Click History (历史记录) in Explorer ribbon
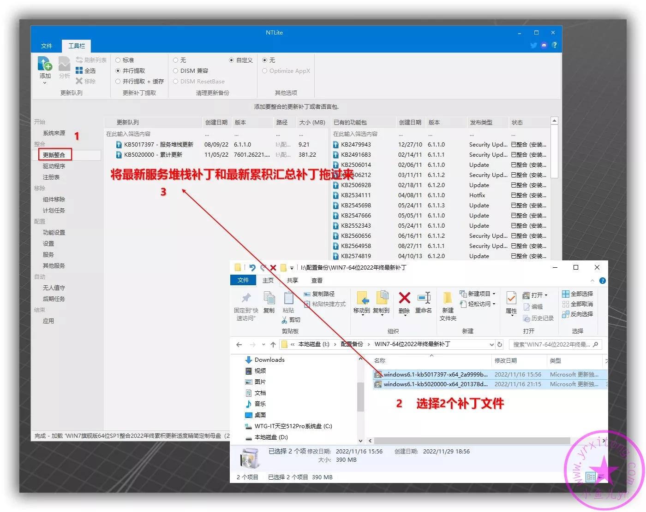Image resolution: width=646 pixels, height=512 pixels. click(538, 318)
